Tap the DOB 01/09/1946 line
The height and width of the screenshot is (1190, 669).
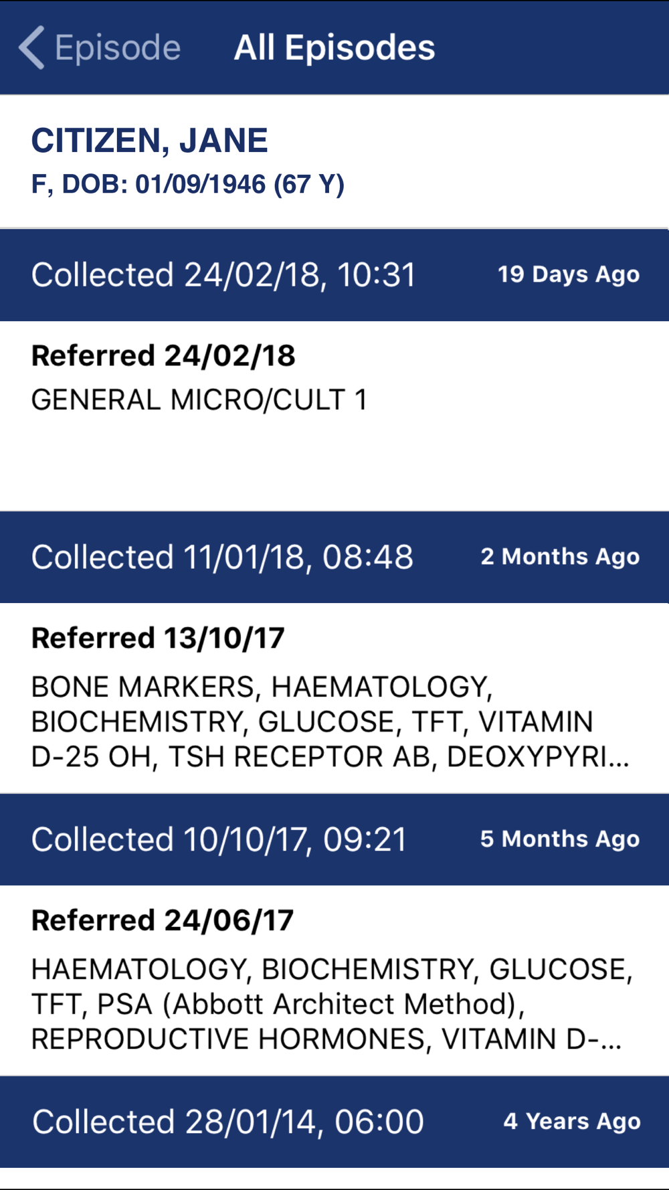tap(187, 184)
